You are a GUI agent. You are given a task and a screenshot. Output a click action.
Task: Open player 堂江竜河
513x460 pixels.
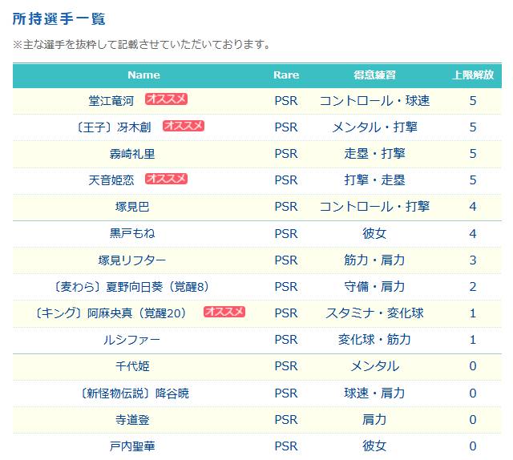pyautogui.click(x=111, y=101)
